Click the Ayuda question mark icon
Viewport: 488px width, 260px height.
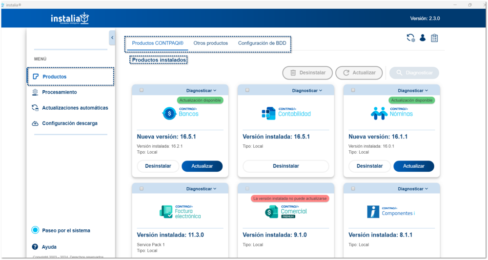35,247
